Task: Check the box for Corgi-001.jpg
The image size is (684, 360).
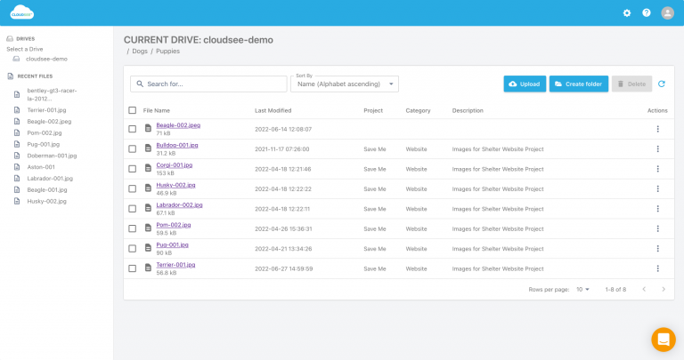Action: [x=133, y=169]
